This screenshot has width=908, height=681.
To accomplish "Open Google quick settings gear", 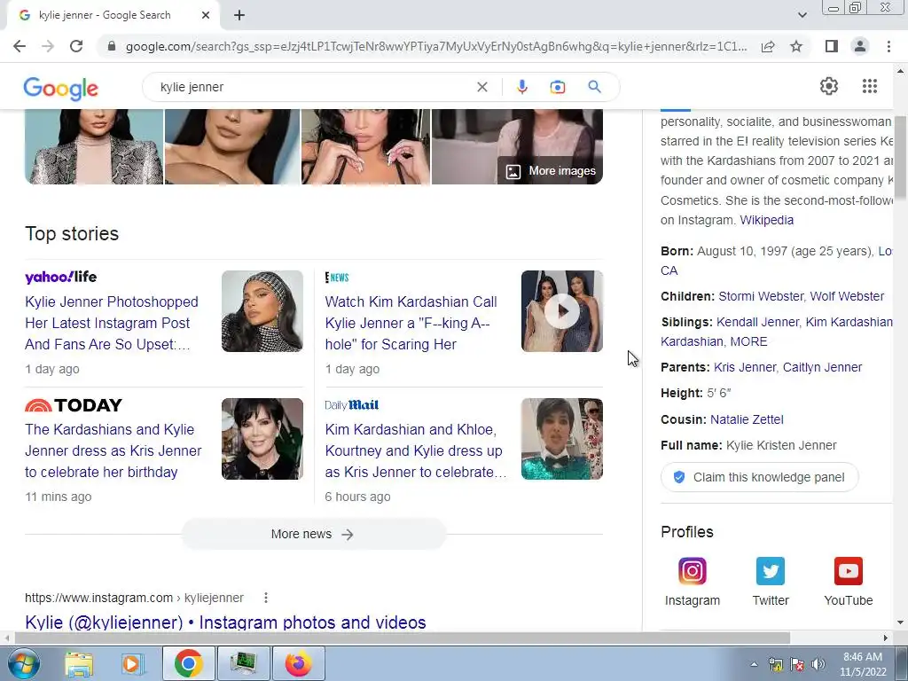I will 829,86.
